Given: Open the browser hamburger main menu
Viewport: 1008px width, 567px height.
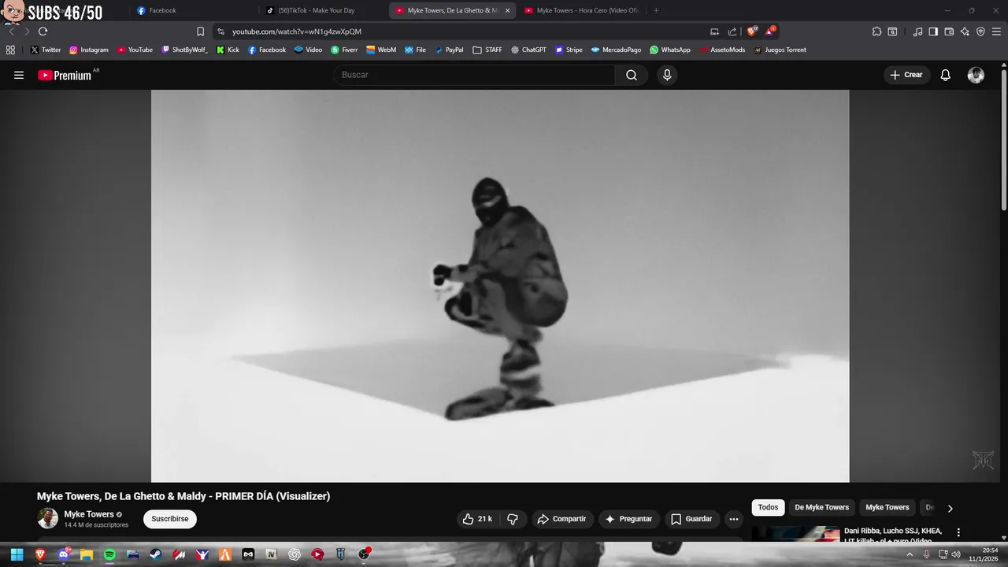Looking at the screenshot, I should click(996, 31).
